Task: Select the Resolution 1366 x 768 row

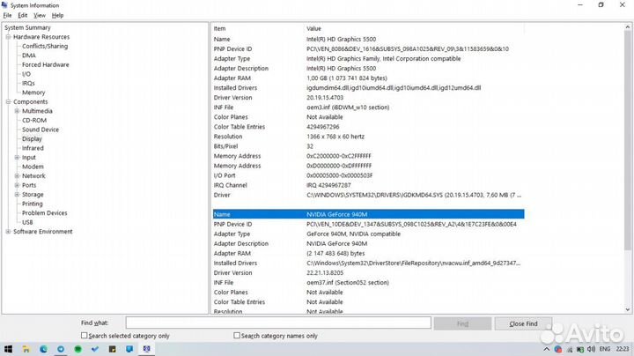Action: 368,137
